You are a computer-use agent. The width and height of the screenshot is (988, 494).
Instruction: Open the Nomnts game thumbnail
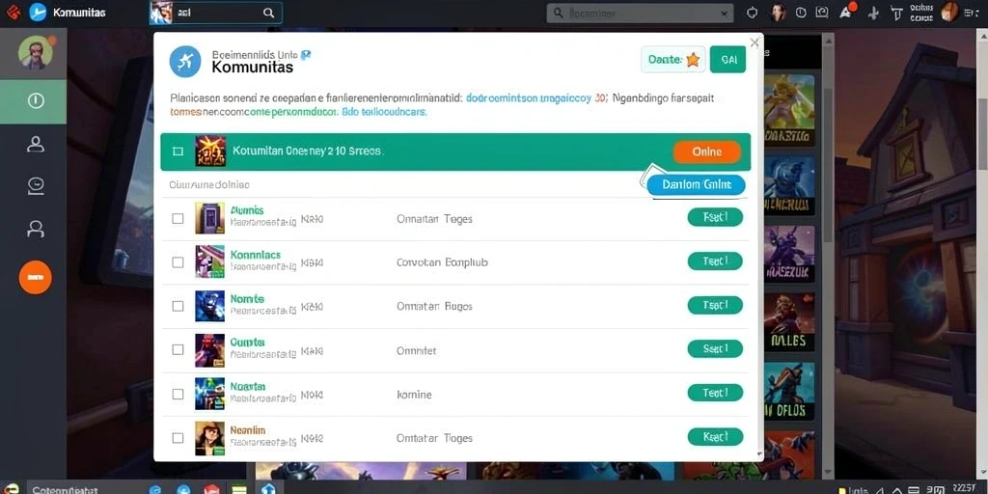pos(209,306)
